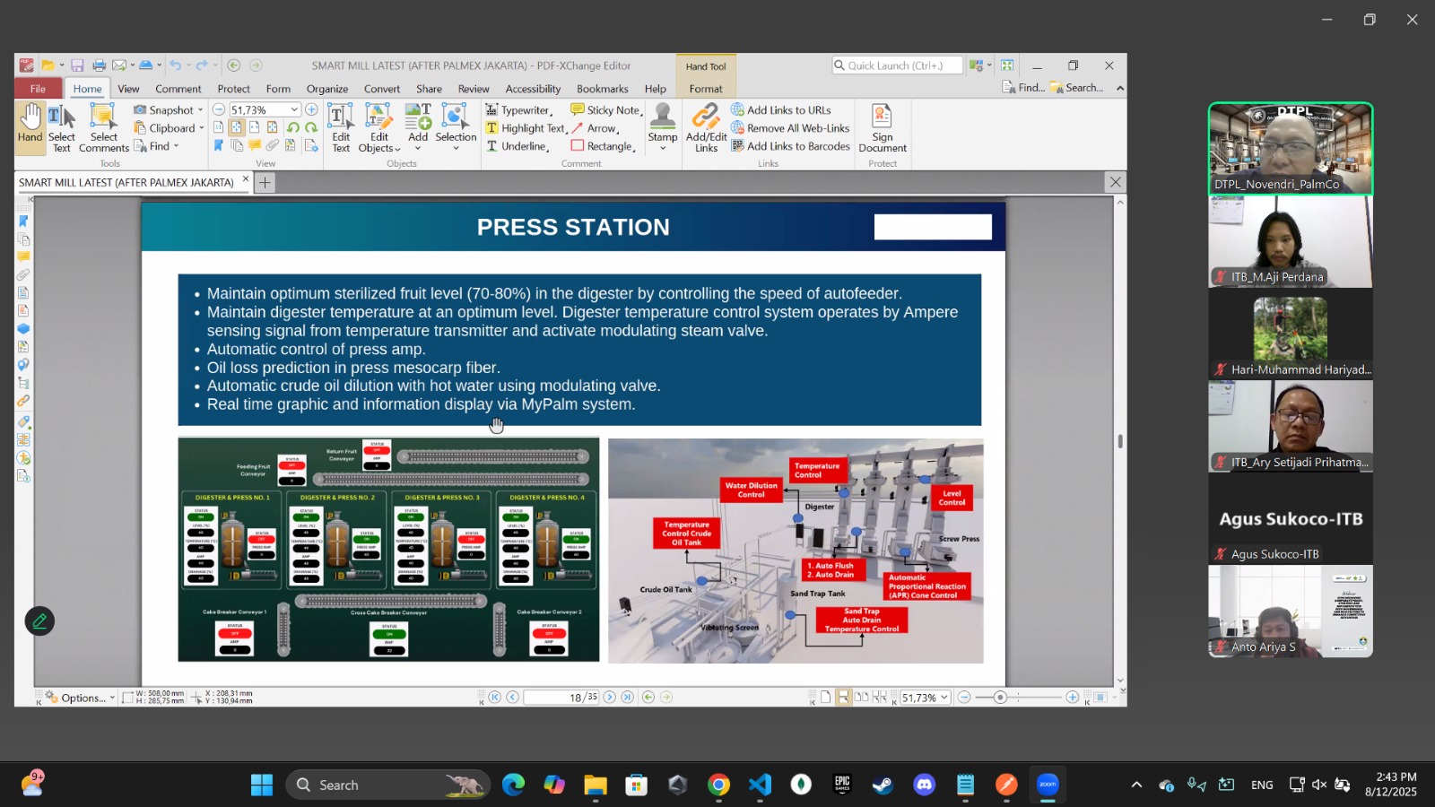
Task: Open the Organize ribbon tab
Action: [327, 89]
